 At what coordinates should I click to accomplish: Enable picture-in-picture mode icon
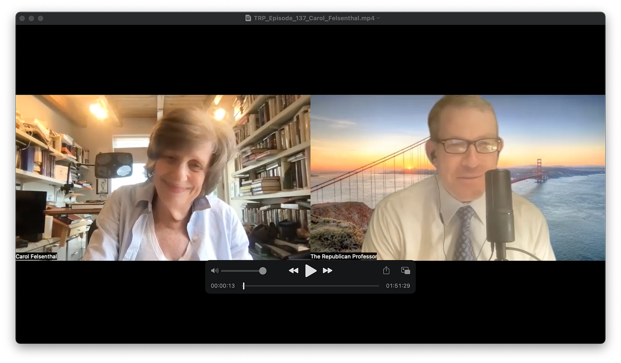(x=406, y=270)
